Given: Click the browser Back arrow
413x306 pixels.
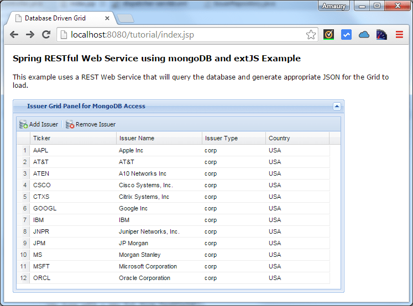Looking at the screenshot, I should [x=14, y=34].
